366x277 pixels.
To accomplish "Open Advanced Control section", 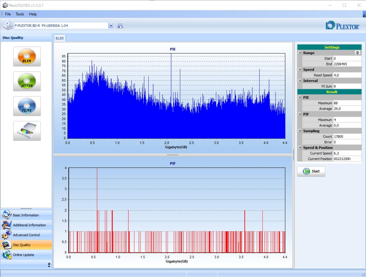I will pyautogui.click(x=26, y=235).
